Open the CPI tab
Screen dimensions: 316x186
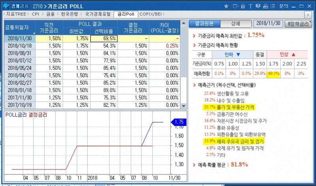click(x=36, y=14)
